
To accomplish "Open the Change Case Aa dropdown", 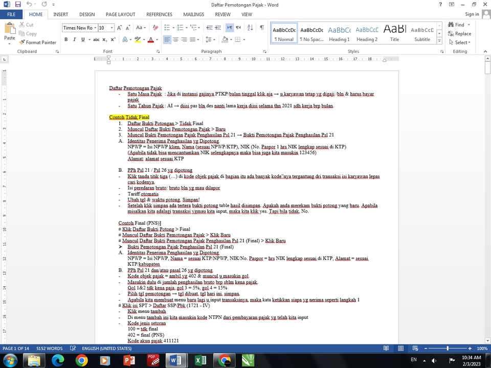I will 141,28.
